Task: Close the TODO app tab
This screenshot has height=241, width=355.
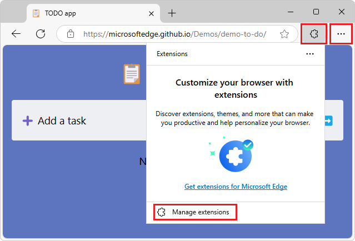Action: (151, 14)
